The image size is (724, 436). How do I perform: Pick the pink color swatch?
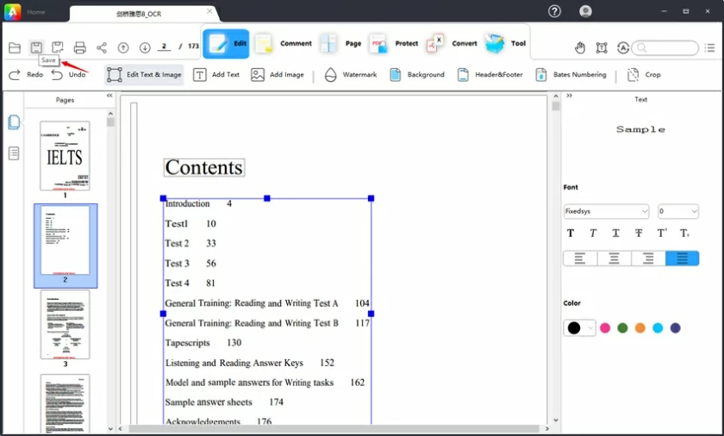click(605, 328)
